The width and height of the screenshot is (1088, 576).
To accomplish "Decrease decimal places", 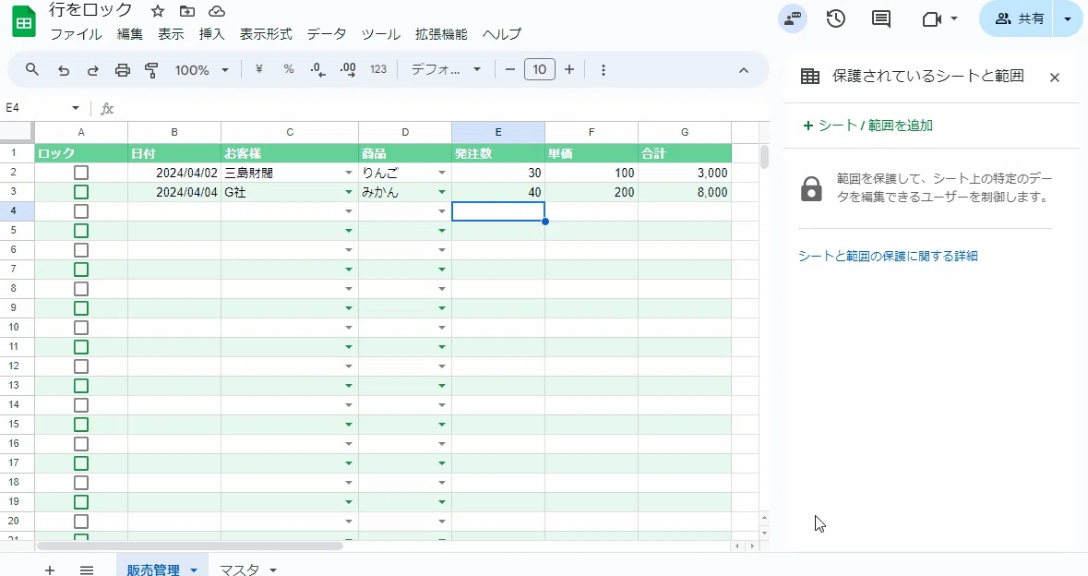I will pos(317,69).
